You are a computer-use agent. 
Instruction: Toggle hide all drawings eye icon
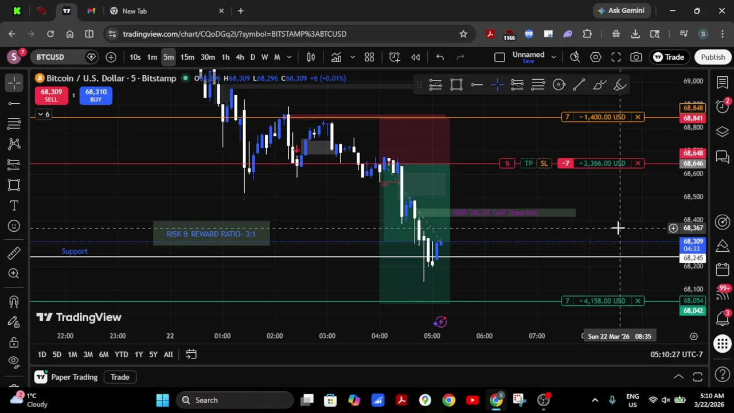coord(14,362)
